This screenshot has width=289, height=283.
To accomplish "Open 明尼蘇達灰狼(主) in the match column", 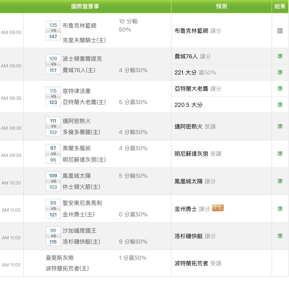I will tap(84, 160).
